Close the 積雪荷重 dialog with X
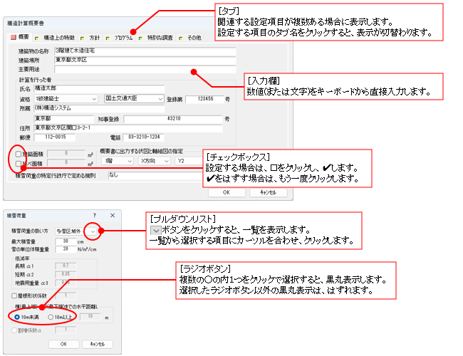 pyautogui.click(x=113, y=216)
